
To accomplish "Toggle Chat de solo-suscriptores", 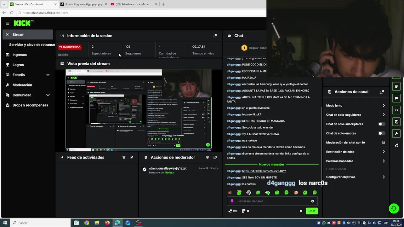I will pos(381,124).
